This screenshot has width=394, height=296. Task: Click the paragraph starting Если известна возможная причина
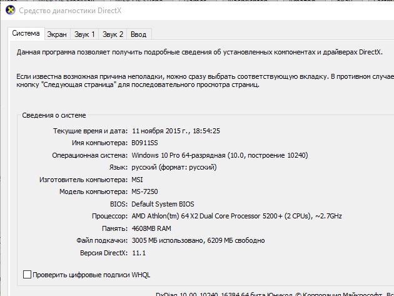pos(205,81)
